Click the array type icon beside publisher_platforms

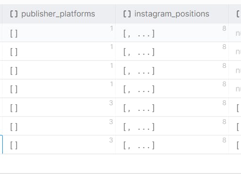click(x=14, y=14)
